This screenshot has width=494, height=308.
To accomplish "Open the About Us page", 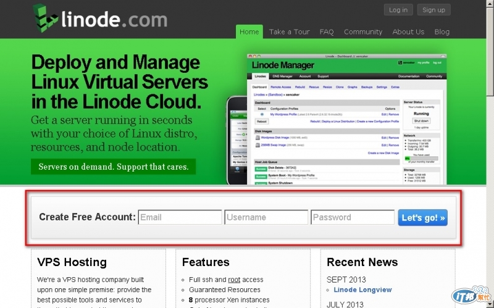I will [408, 32].
